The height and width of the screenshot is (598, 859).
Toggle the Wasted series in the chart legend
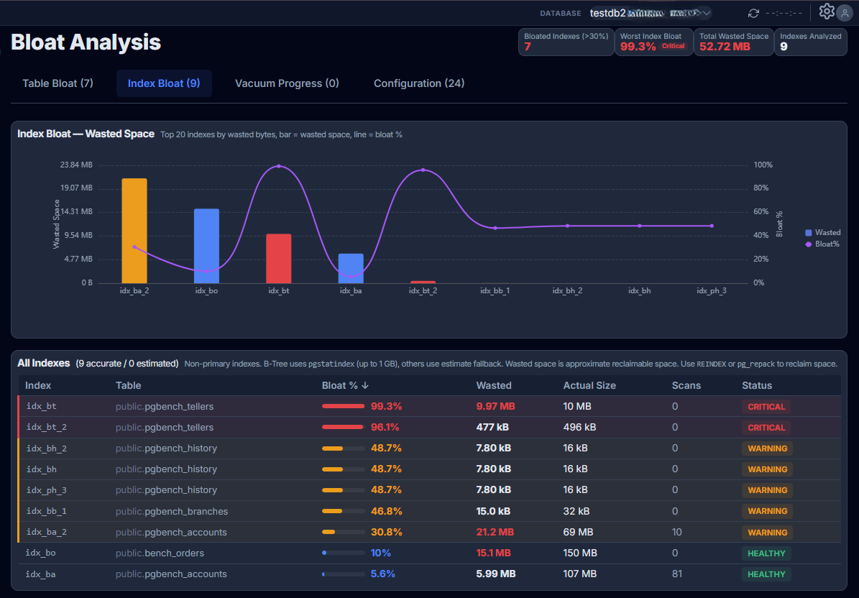(823, 233)
